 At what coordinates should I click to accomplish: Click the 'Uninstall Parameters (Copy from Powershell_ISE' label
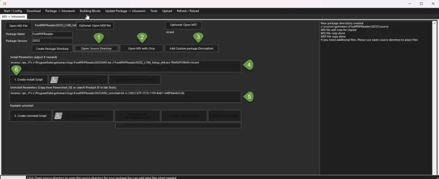63,88
